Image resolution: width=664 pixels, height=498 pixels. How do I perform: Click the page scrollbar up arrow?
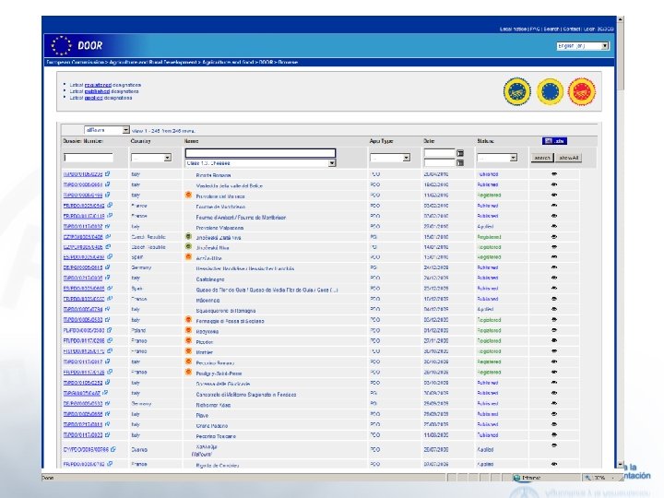click(620, 19)
